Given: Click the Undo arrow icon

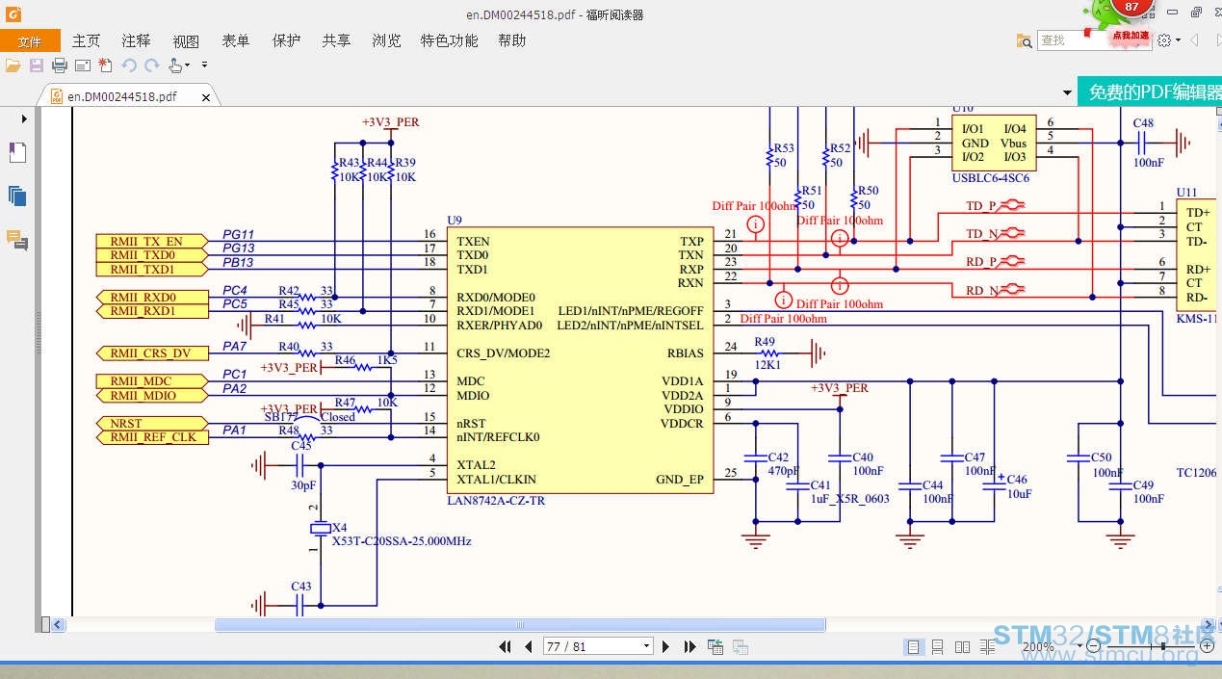Looking at the screenshot, I should 129,65.
